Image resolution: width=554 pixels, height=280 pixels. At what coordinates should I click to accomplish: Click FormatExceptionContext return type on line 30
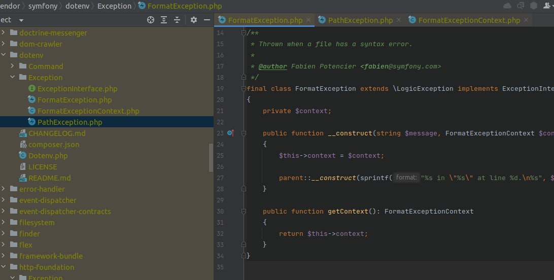pyautogui.click(x=429, y=211)
